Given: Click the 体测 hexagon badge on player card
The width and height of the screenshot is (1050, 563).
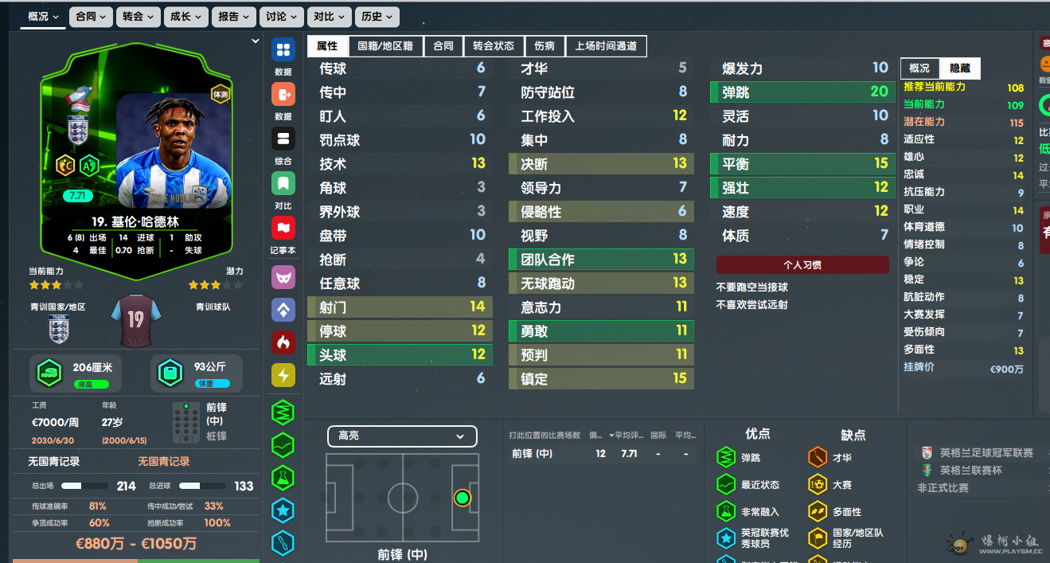Looking at the screenshot, I should [x=221, y=94].
